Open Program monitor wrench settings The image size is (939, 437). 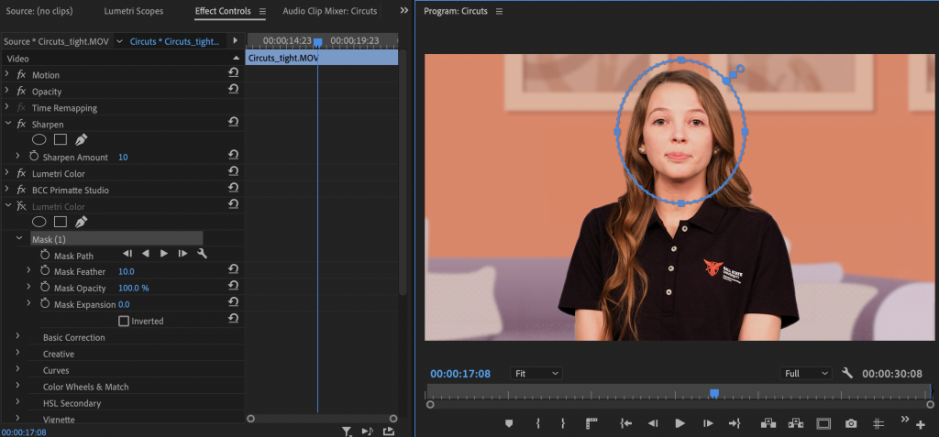point(847,374)
